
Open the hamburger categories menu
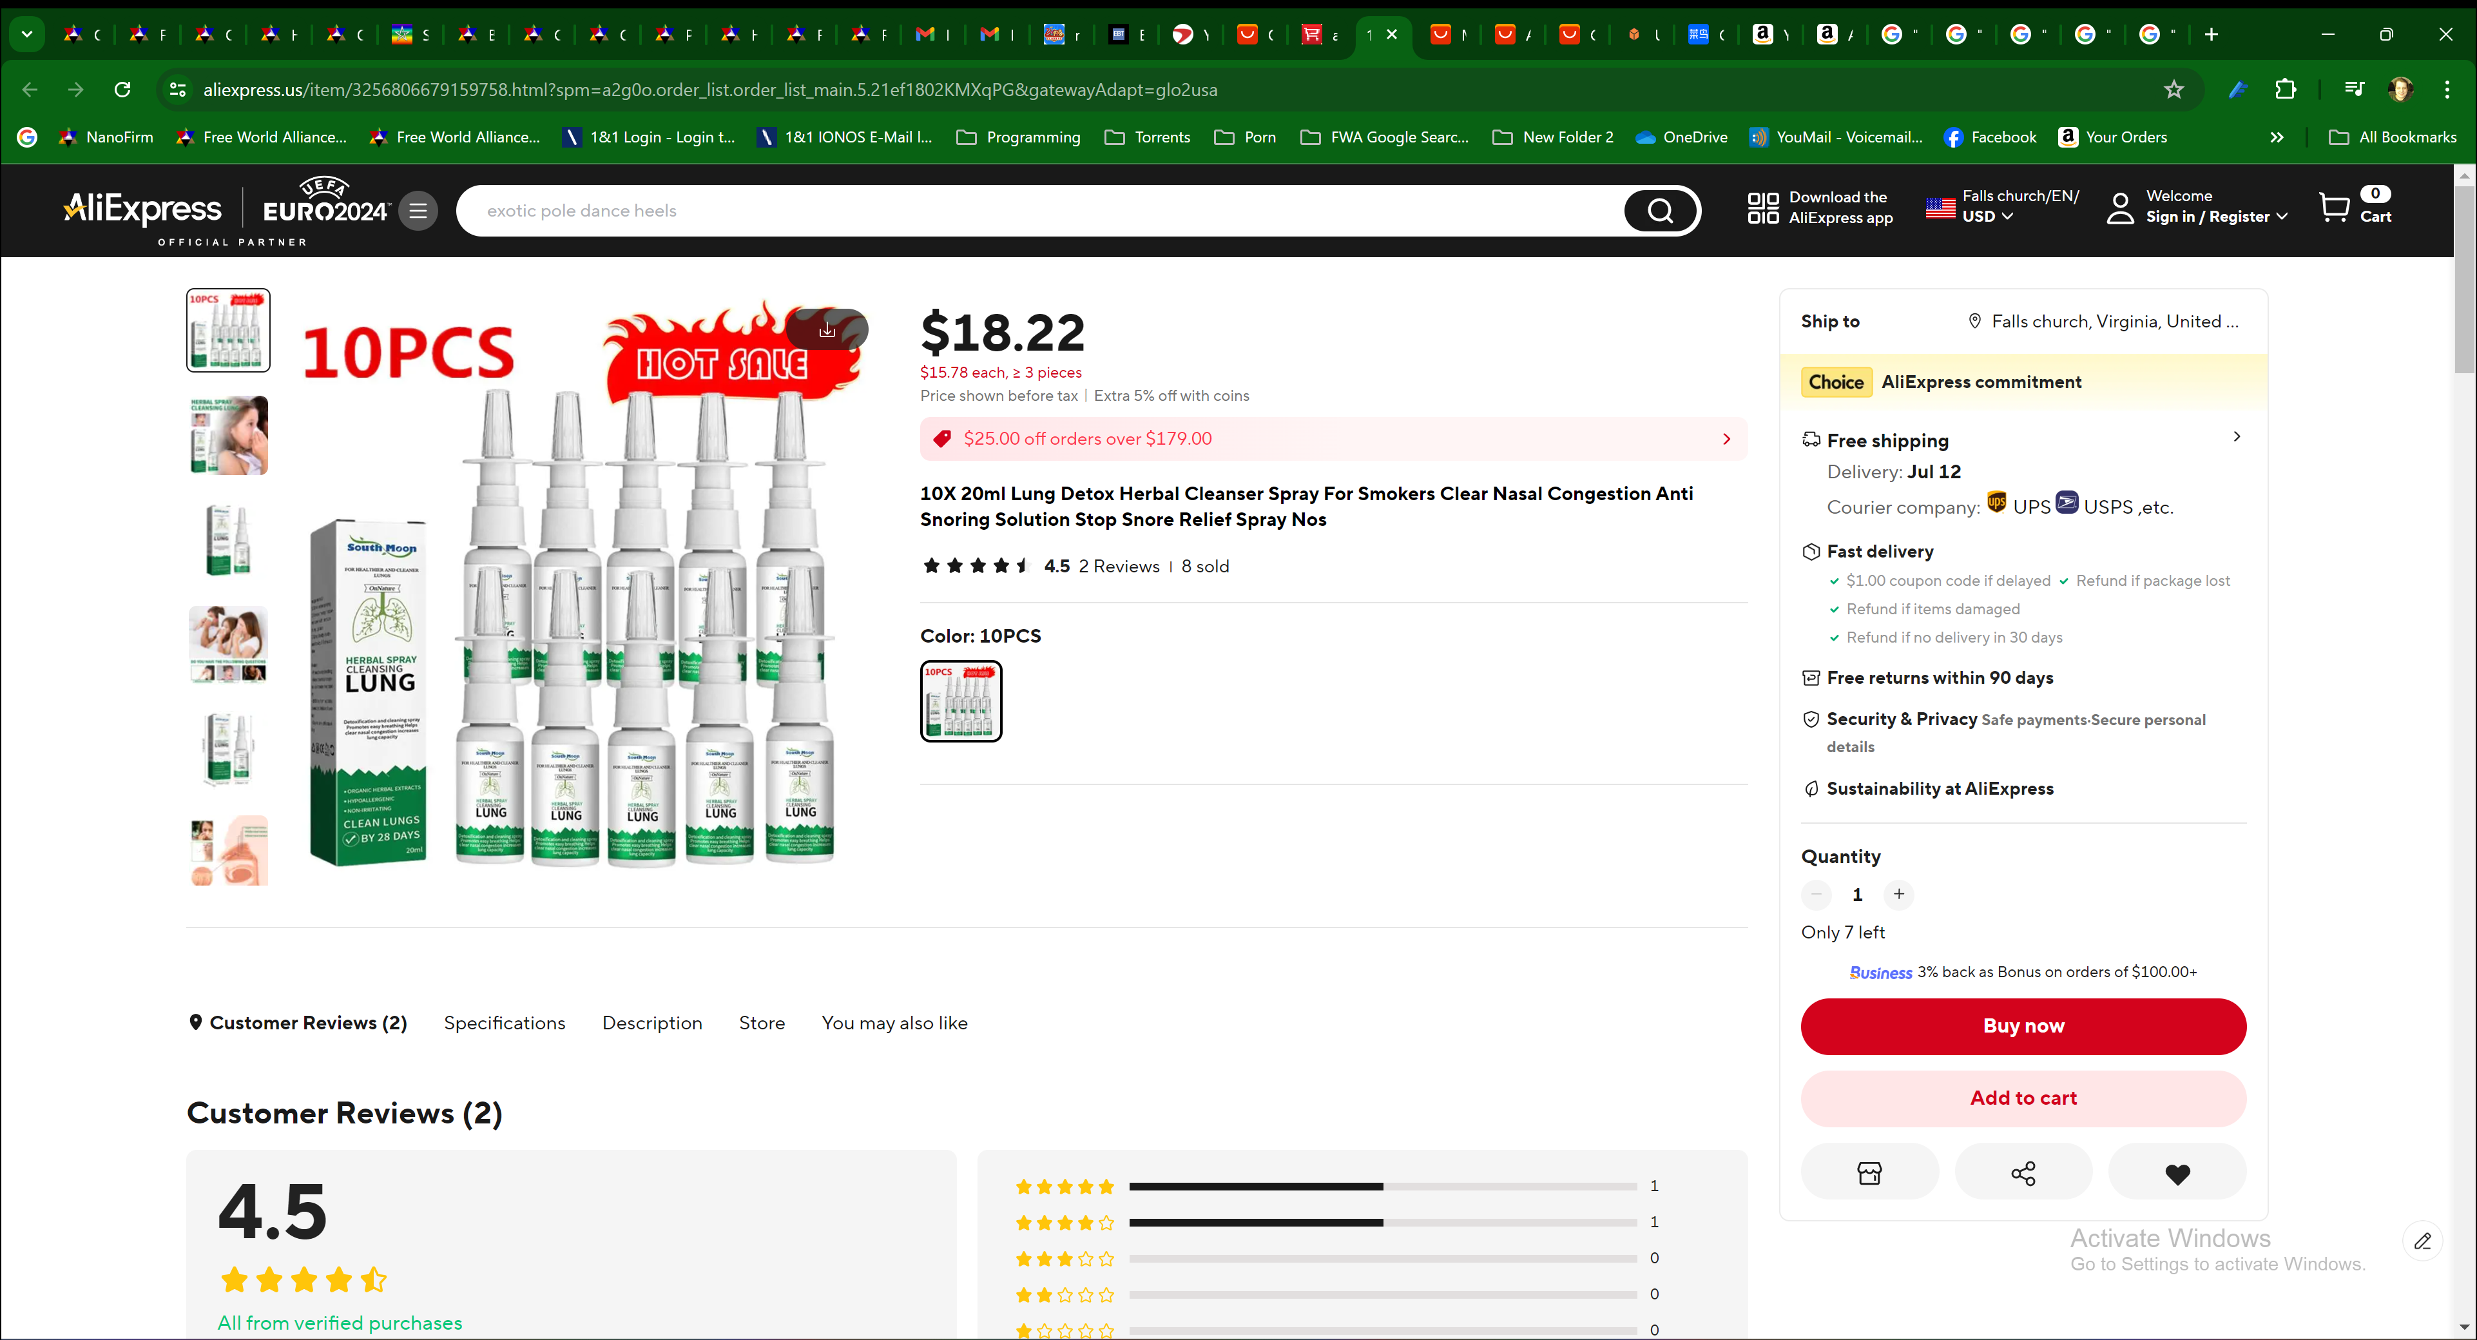point(418,211)
